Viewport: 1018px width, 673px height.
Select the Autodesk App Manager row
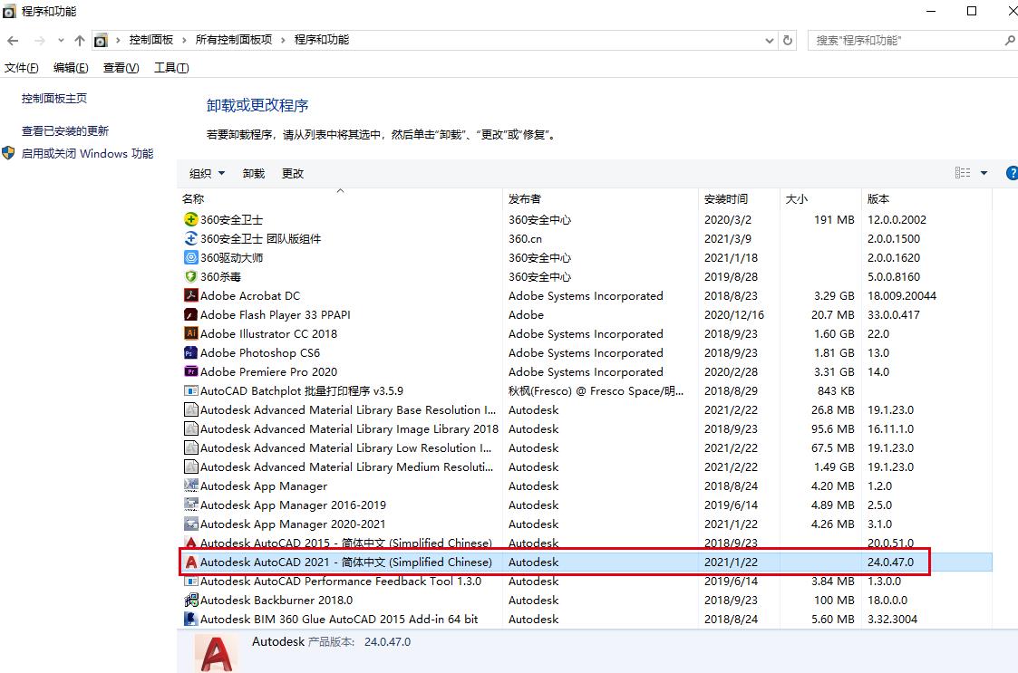coord(585,486)
